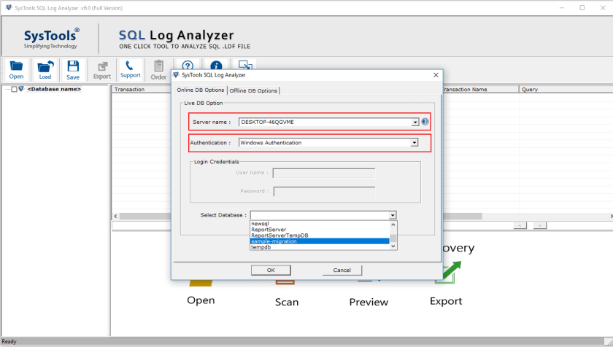Click the help icon beside Server name
613x347 pixels.
click(x=425, y=122)
